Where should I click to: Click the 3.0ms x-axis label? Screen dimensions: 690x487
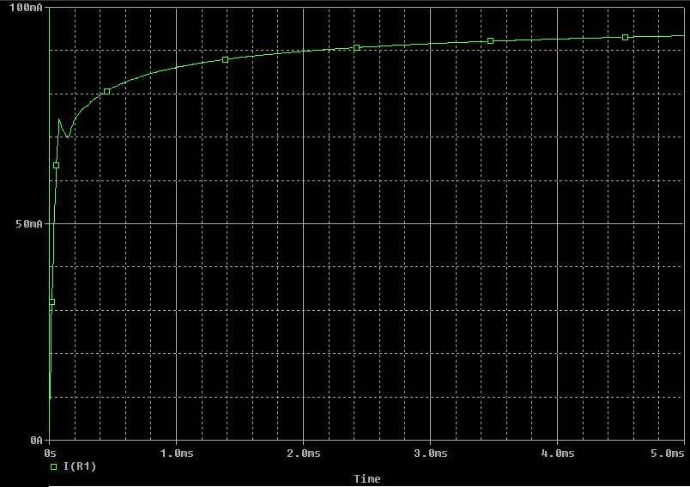(x=430, y=454)
